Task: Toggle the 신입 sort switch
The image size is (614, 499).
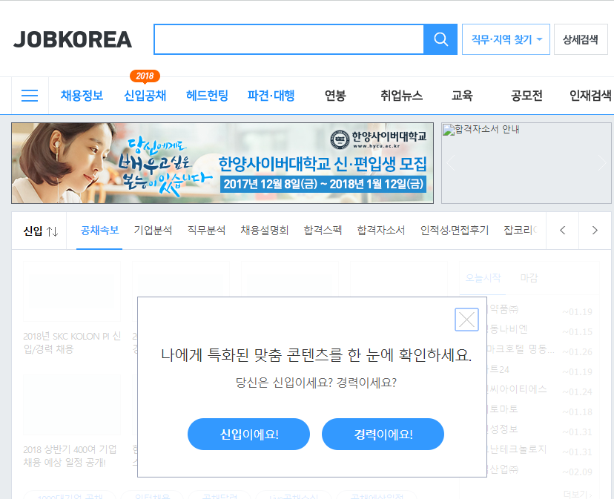Action: (x=40, y=231)
